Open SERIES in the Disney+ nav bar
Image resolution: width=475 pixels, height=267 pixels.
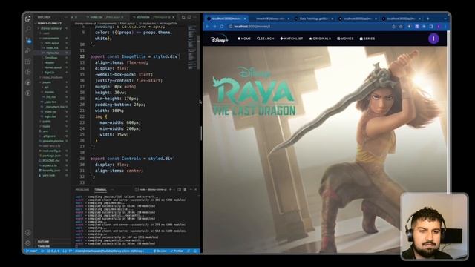click(367, 39)
